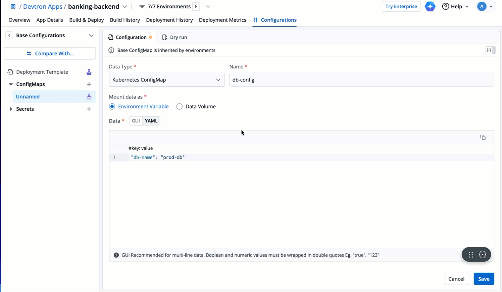Image resolution: width=502 pixels, height=292 pixels.
Task: Expand the Secrets section
Action: (x=11, y=109)
